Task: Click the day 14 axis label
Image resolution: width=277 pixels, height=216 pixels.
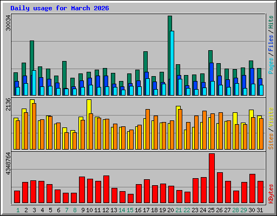Action: pos(122,210)
